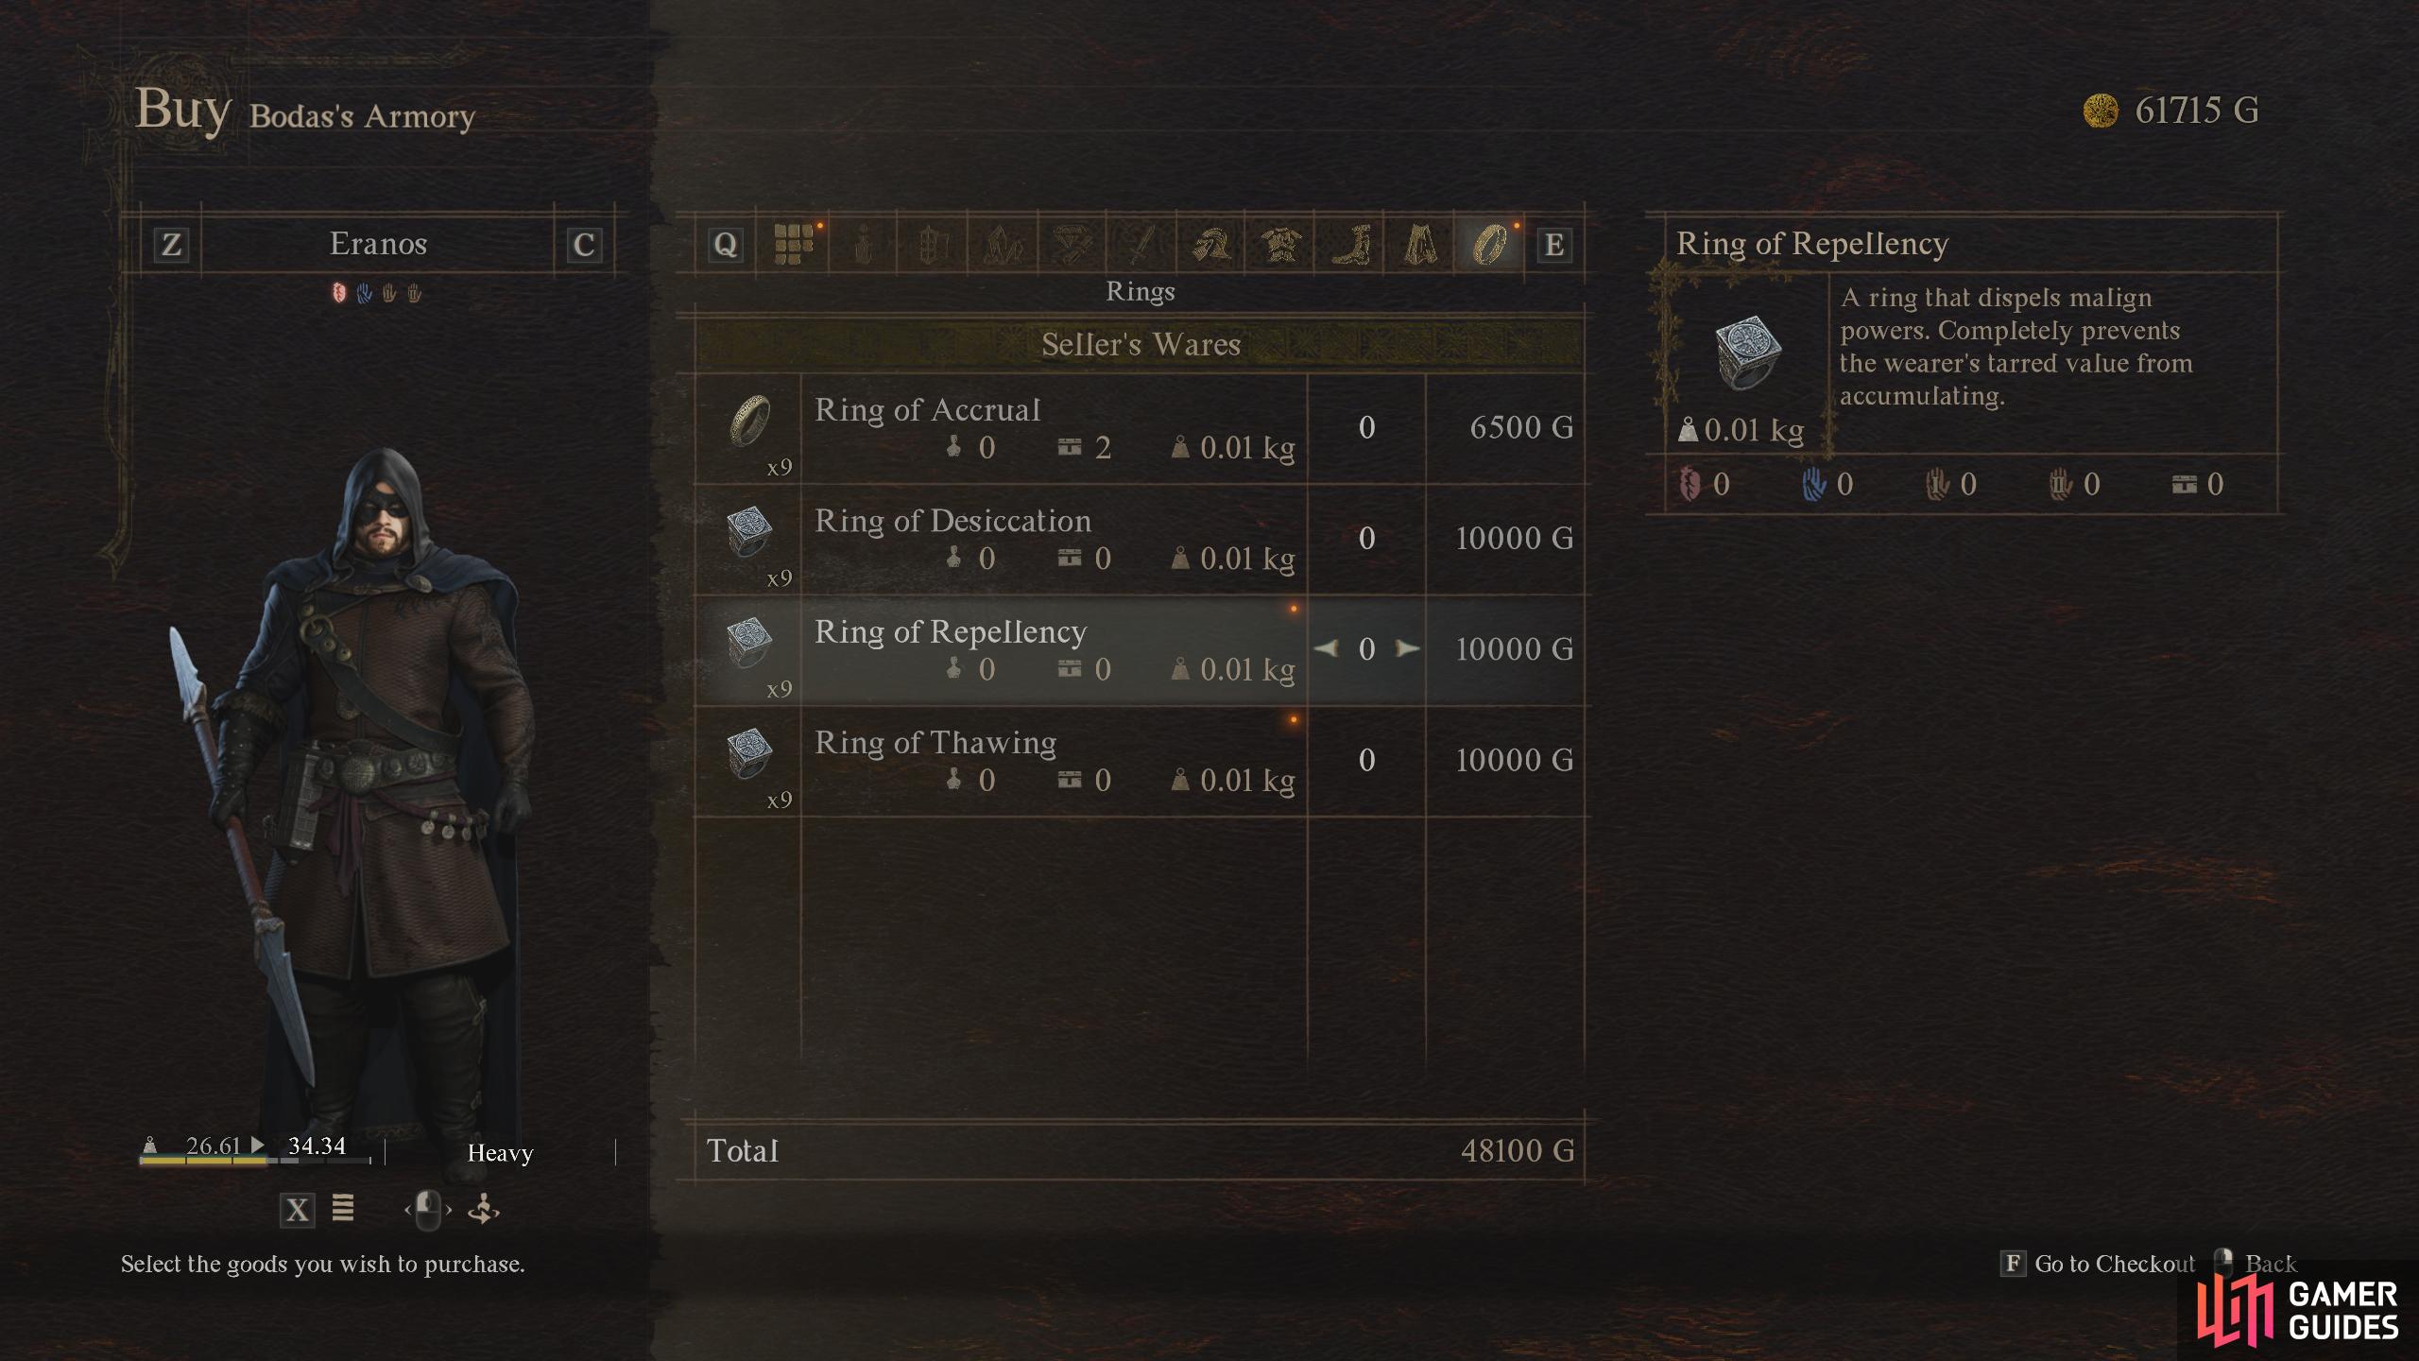Open the chest armor category tab
The height and width of the screenshot is (1361, 2419).
pyautogui.click(x=1279, y=244)
